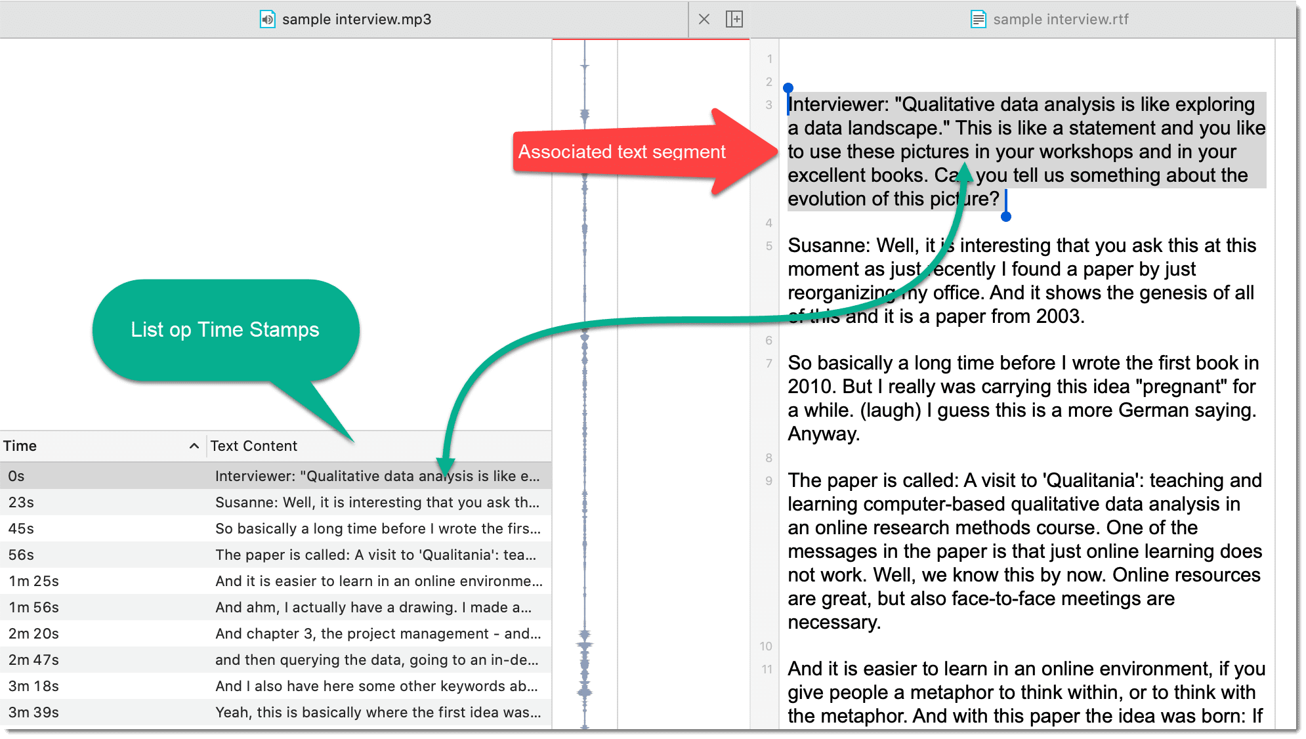Click the document icon on the rtf tab

click(x=977, y=19)
